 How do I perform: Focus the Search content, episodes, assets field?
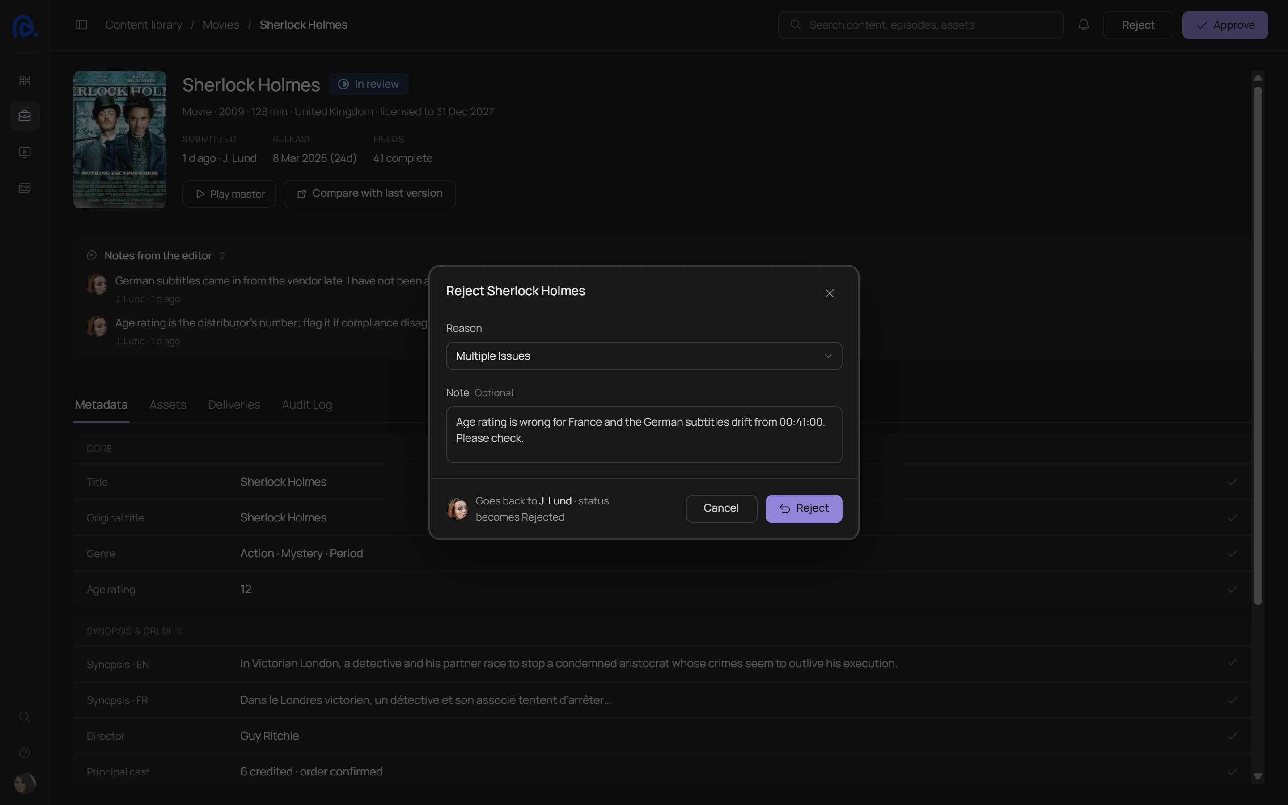click(921, 25)
